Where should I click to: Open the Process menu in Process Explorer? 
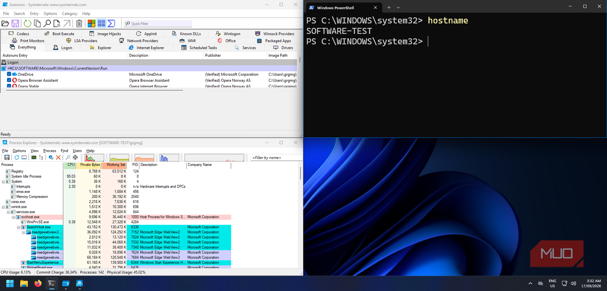[50, 151]
